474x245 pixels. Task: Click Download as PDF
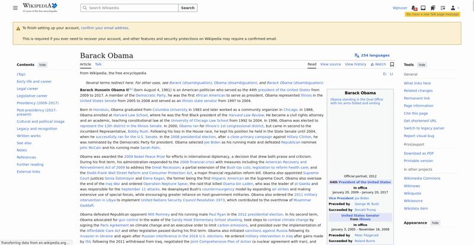[419, 154]
